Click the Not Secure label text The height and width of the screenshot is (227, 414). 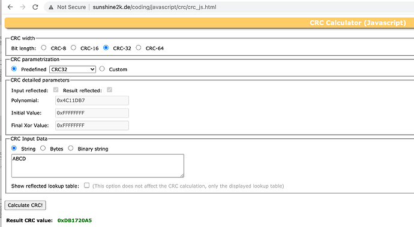coord(71,7)
